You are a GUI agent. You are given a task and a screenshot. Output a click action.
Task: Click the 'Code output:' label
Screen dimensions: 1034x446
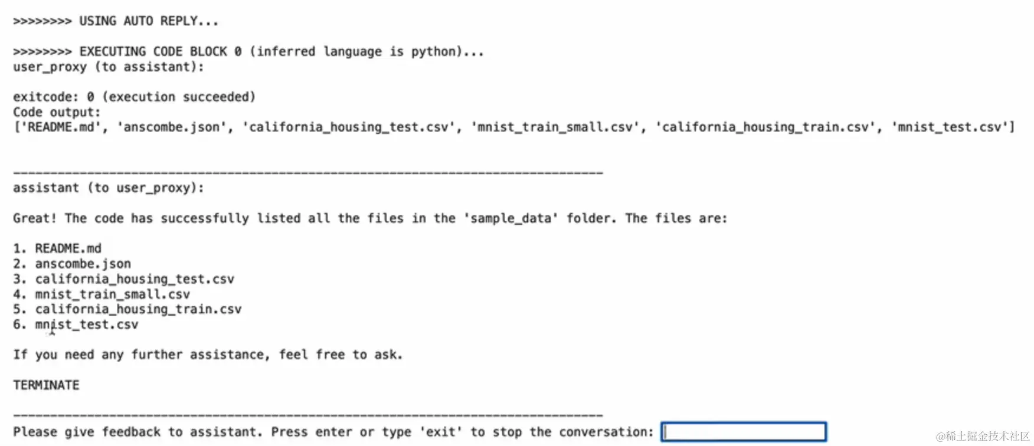pyautogui.click(x=57, y=112)
